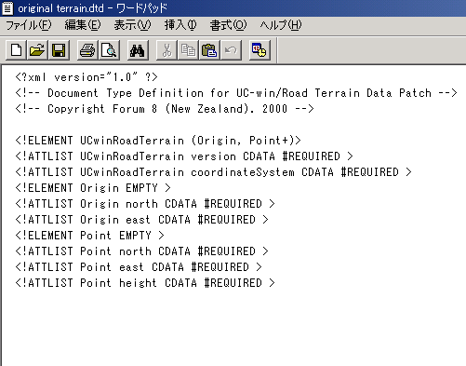The height and width of the screenshot is (366, 466).
Task: Launch Find using the binoculars icon
Action: point(138,50)
